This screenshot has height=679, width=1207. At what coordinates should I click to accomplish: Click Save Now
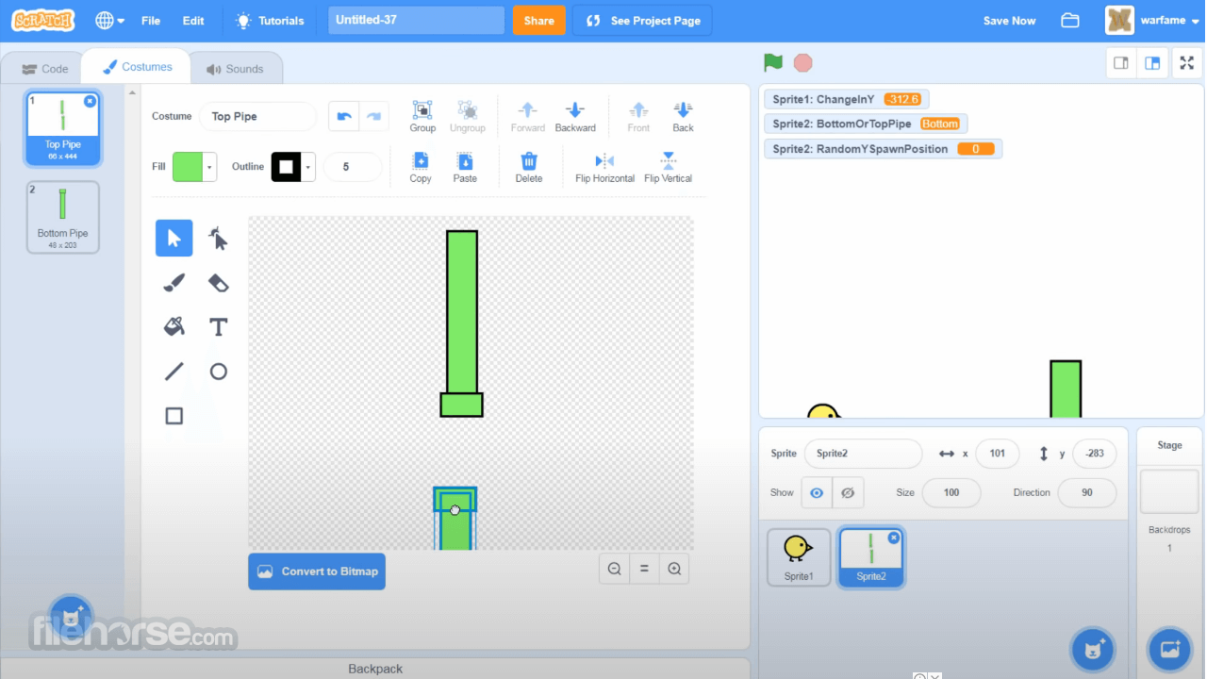1009,21
